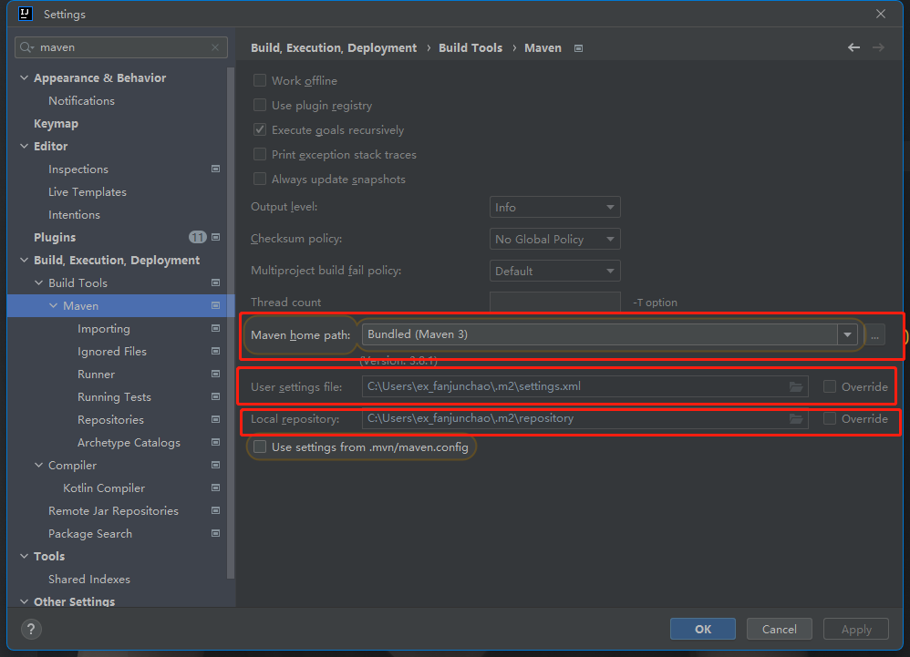
Task: Open Shared Indexes settings
Action: (x=88, y=580)
